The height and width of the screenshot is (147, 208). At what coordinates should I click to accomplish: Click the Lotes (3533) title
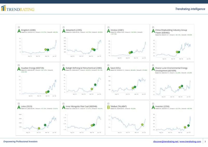[x=27, y=106]
